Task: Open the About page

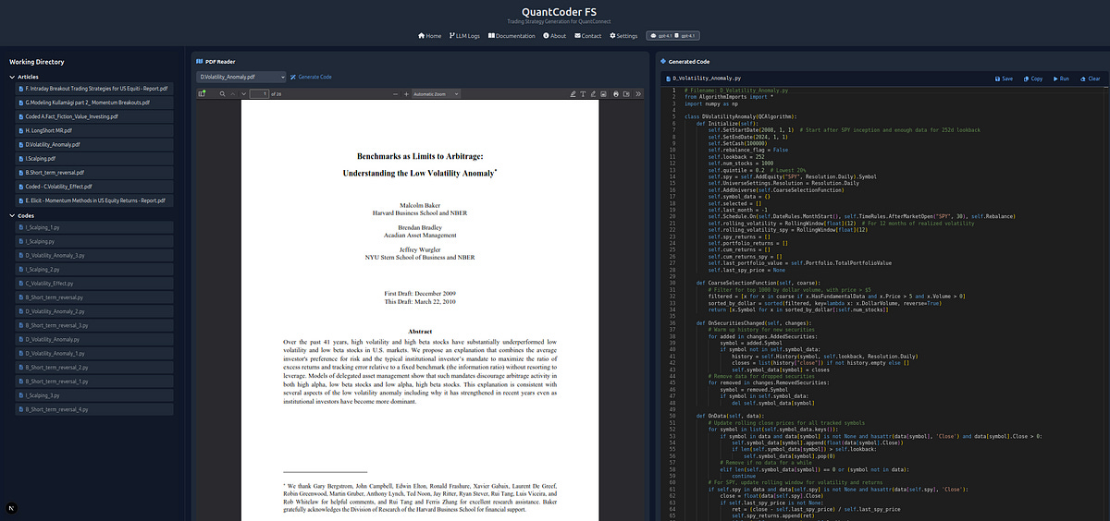Action: 554,36
